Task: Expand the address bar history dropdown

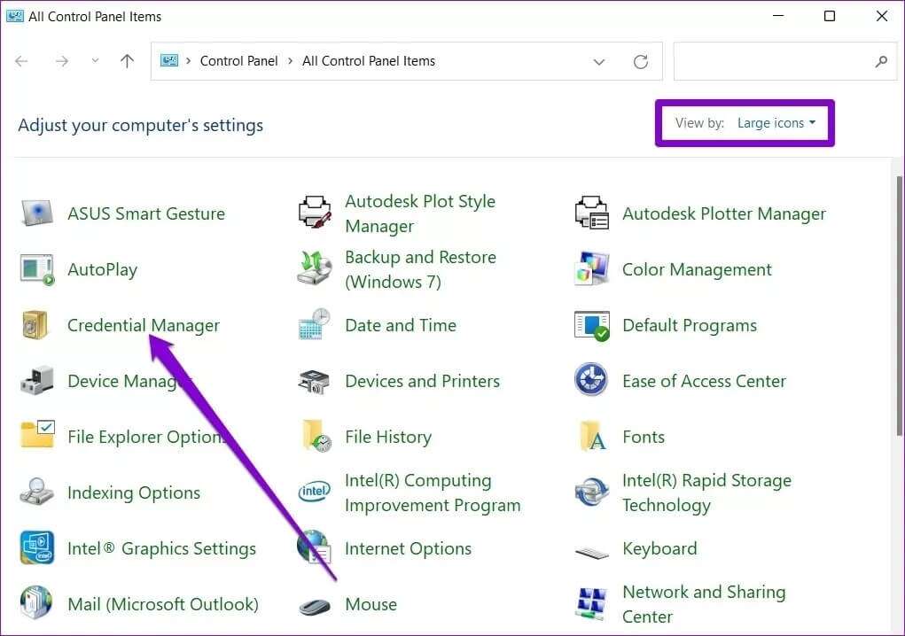Action: click(599, 61)
